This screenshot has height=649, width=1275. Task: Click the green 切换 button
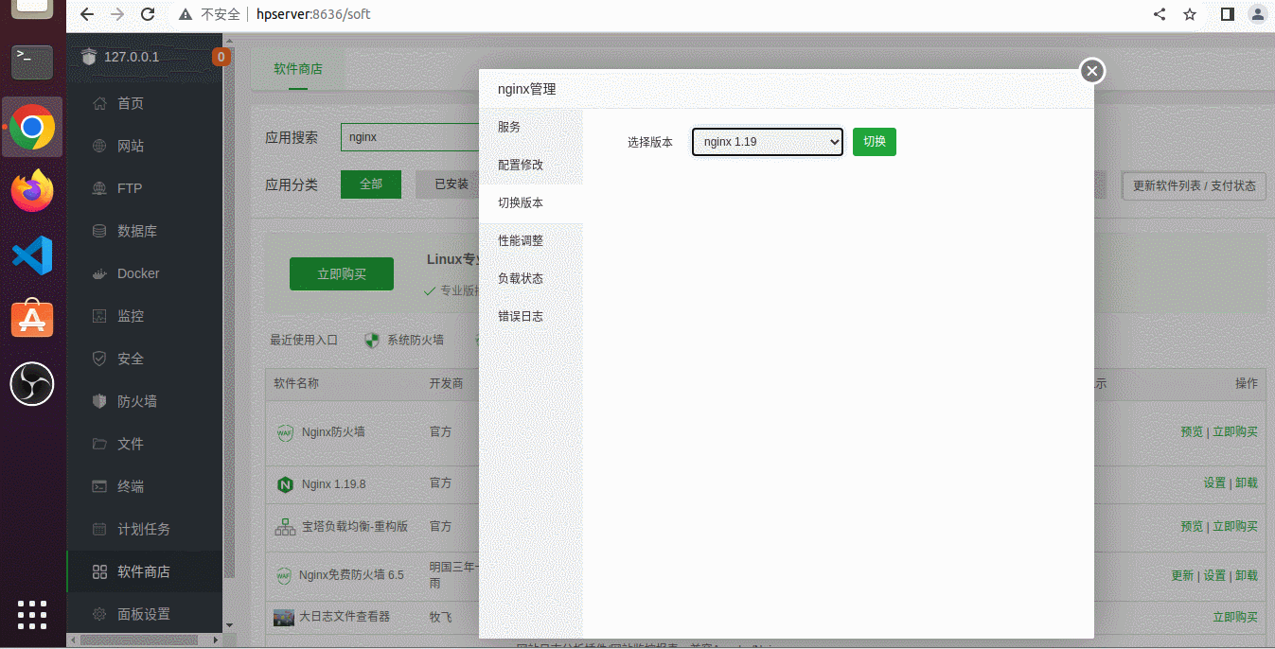coord(875,142)
